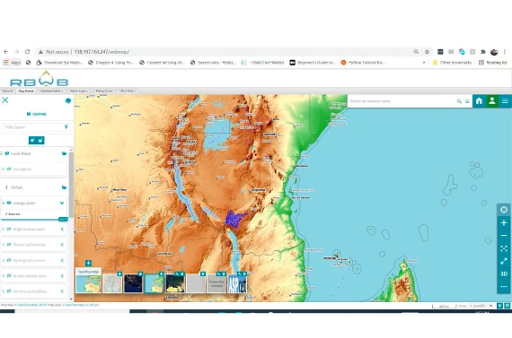
Task: Open more tools three-dots button
Action: click(x=504, y=287)
